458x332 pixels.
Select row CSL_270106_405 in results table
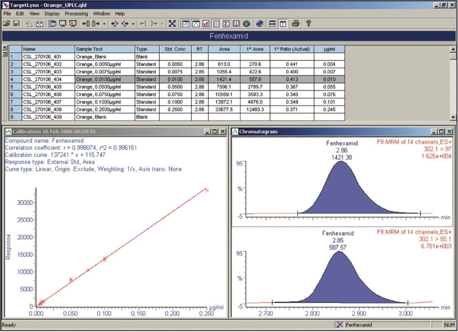48,87
